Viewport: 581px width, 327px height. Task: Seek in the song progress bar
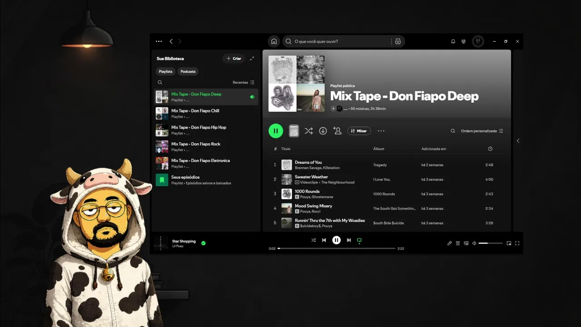(x=336, y=248)
